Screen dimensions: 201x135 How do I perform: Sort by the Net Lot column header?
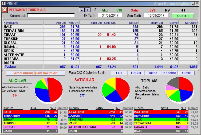tap(127, 23)
